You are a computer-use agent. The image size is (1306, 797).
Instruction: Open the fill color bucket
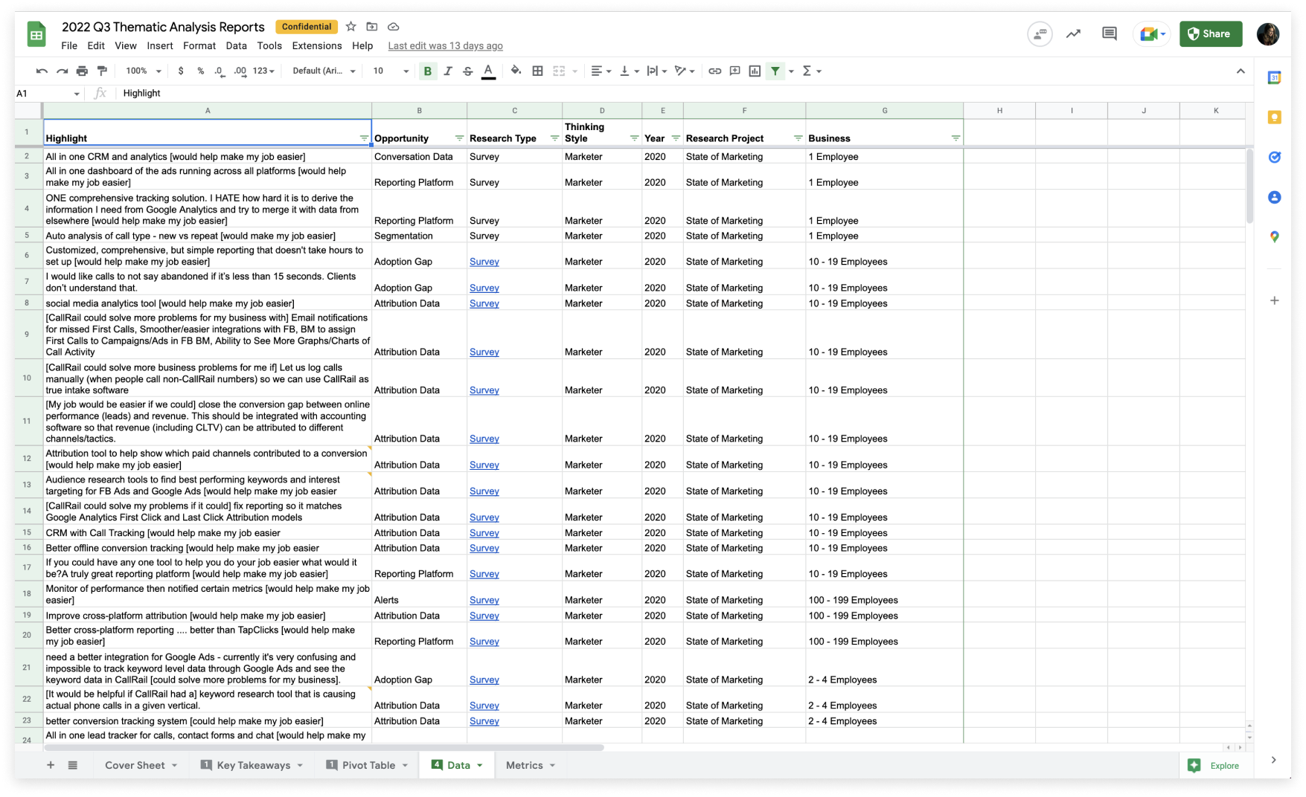point(516,71)
